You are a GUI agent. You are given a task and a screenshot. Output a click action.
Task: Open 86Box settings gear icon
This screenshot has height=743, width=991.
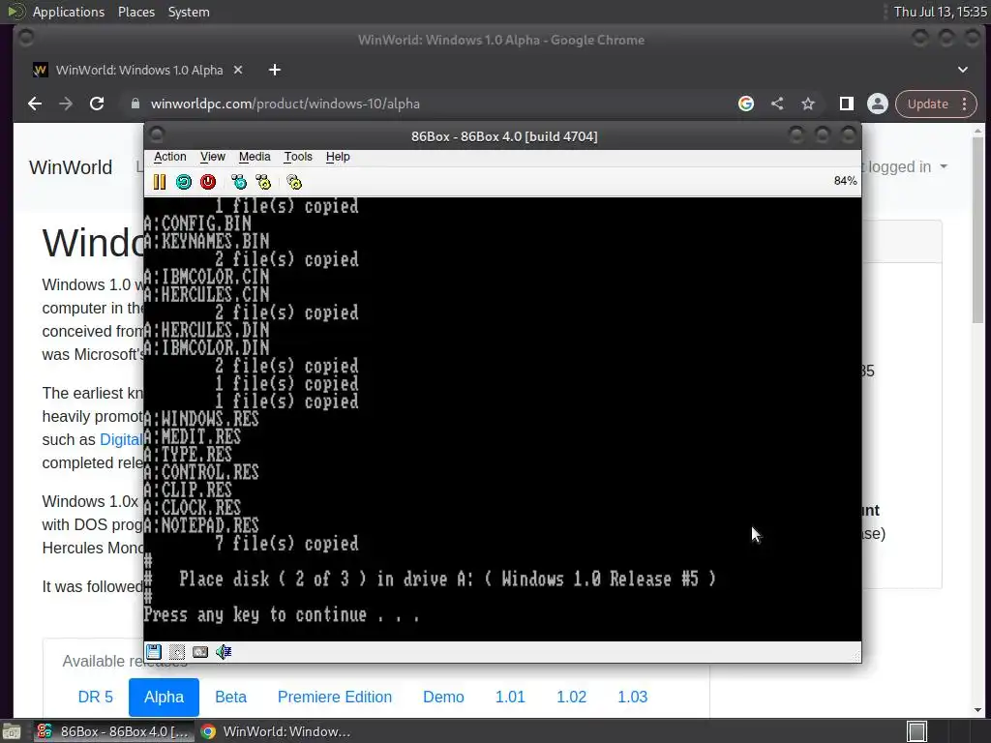coord(294,183)
